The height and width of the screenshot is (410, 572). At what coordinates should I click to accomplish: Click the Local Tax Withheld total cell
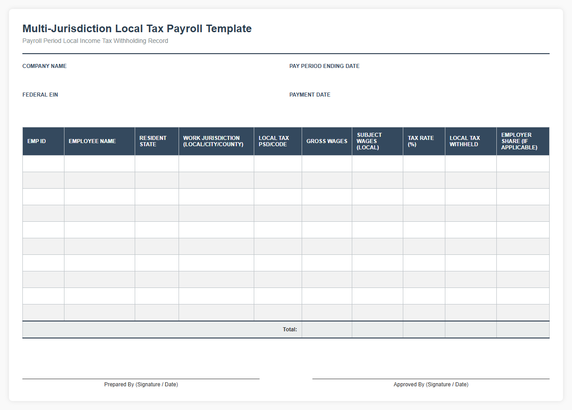click(x=471, y=330)
